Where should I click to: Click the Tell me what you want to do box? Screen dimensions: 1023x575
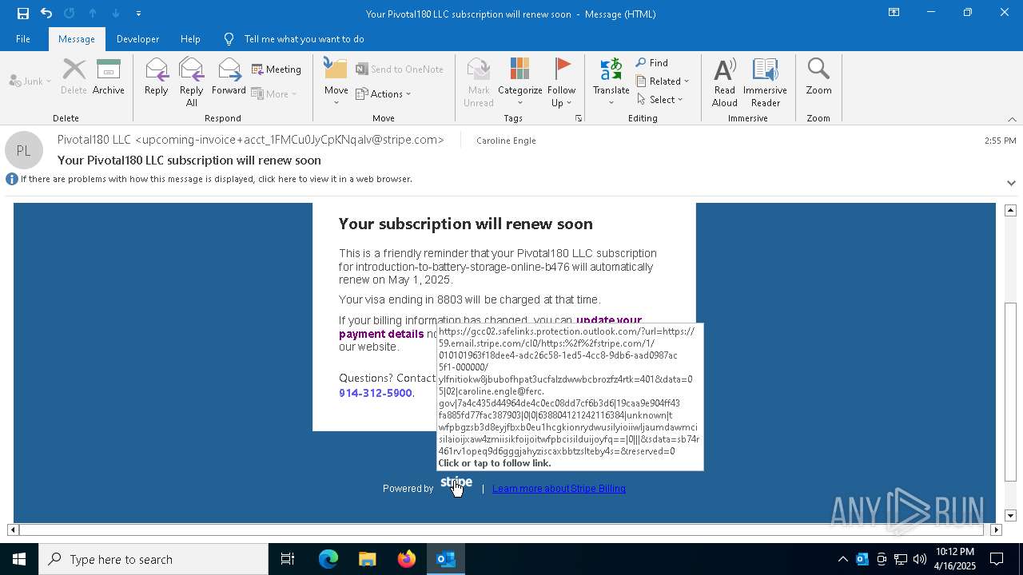pyautogui.click(x=304, y=39)
